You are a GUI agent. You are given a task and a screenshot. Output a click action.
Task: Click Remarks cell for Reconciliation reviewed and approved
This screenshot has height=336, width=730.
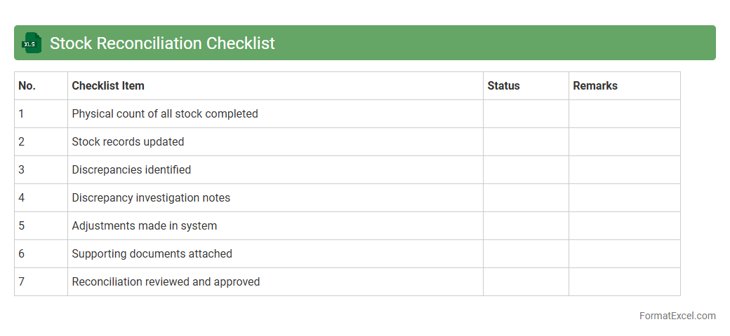point(624,281)
